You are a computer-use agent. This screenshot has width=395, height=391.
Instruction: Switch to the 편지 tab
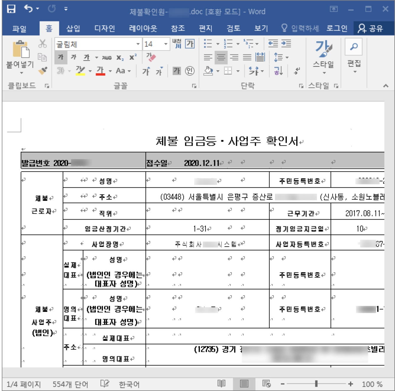click(x=206, y=28)
